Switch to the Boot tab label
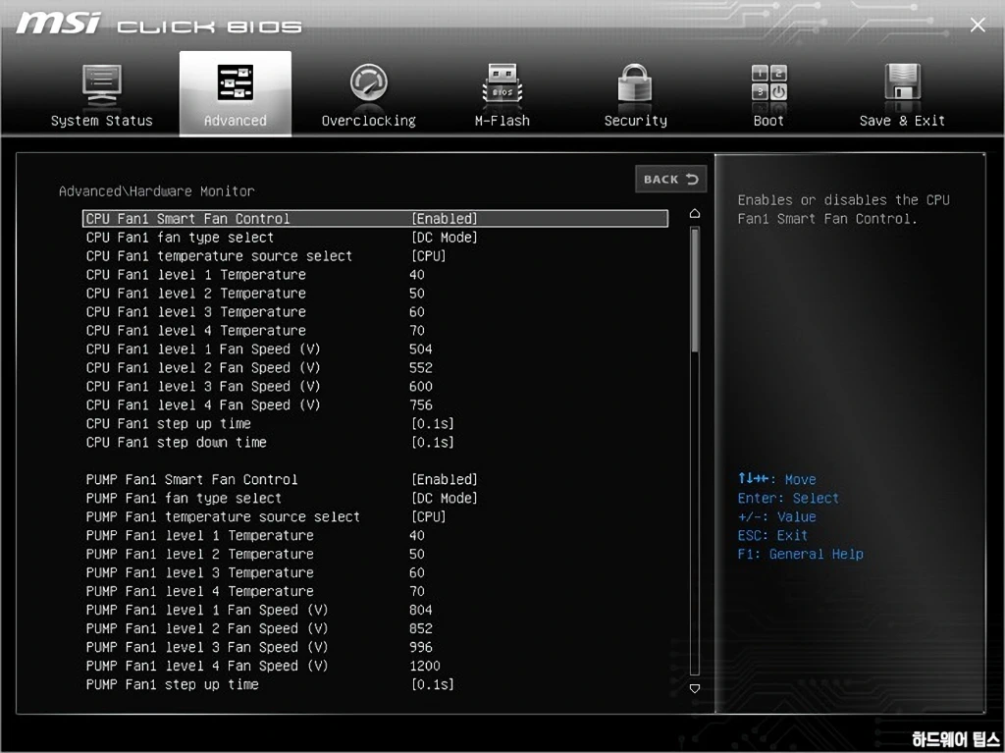1005x753 pixels. [x=768, y=121]
